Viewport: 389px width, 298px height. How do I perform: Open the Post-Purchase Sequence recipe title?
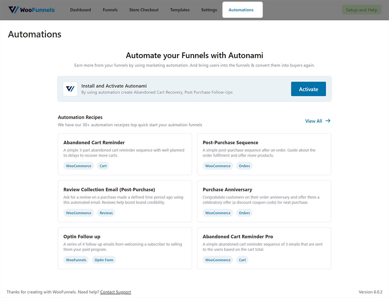point(230,143)
